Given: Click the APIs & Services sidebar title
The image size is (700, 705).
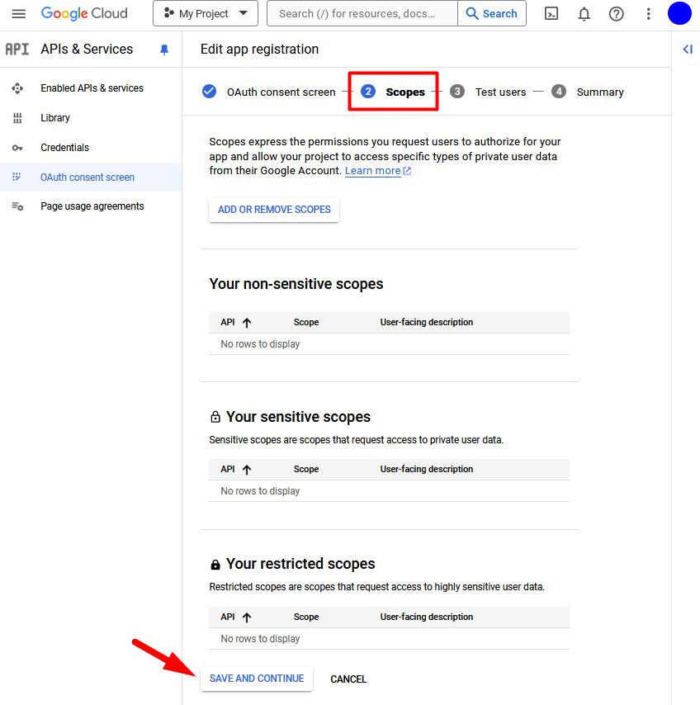Looking at the screenshot, I should pos(87,49).
